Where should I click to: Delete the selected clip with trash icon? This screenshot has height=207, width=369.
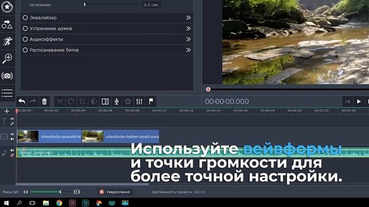pos(44,101)
